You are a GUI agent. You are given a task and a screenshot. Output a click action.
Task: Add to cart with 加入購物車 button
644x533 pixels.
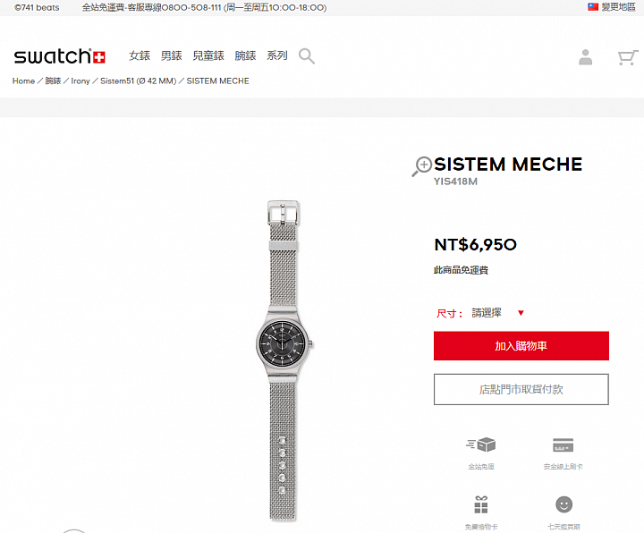[x=521, y=346]
